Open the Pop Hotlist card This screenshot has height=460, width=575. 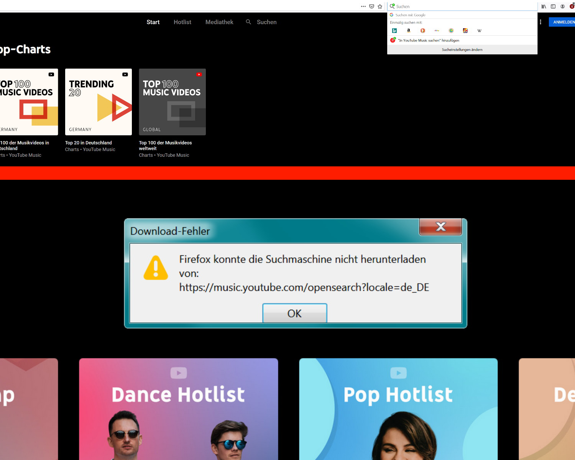(398, 409)
